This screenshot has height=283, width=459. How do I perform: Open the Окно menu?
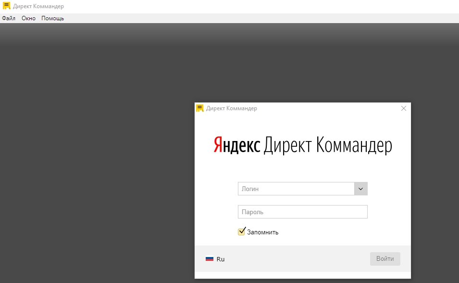28,18
